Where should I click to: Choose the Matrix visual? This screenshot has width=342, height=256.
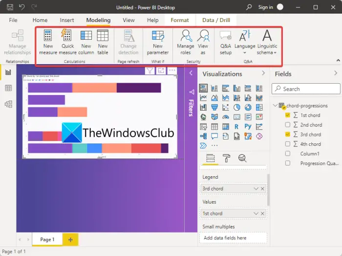click(226, 127)
